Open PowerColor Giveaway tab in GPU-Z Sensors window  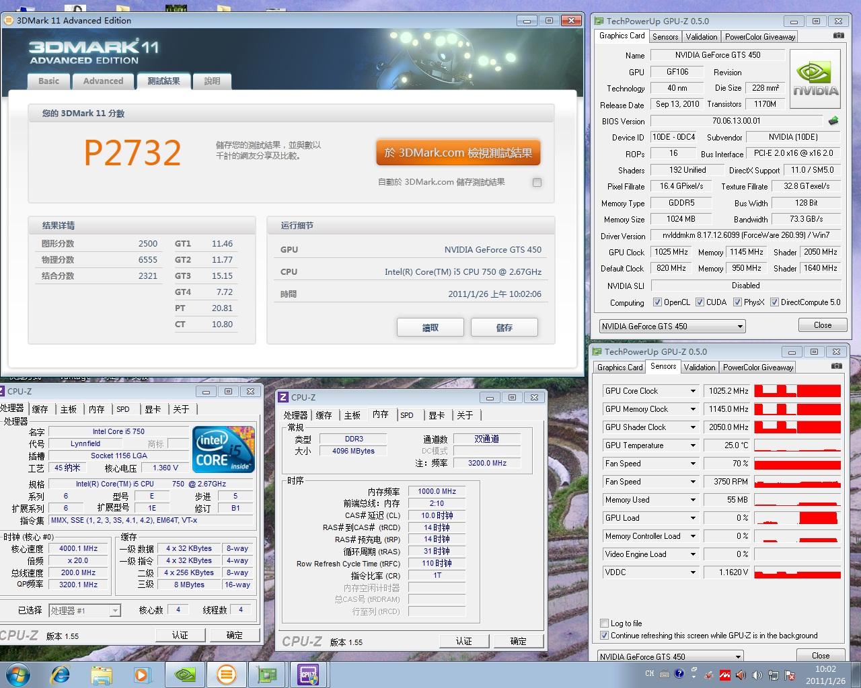click(758, 368)
